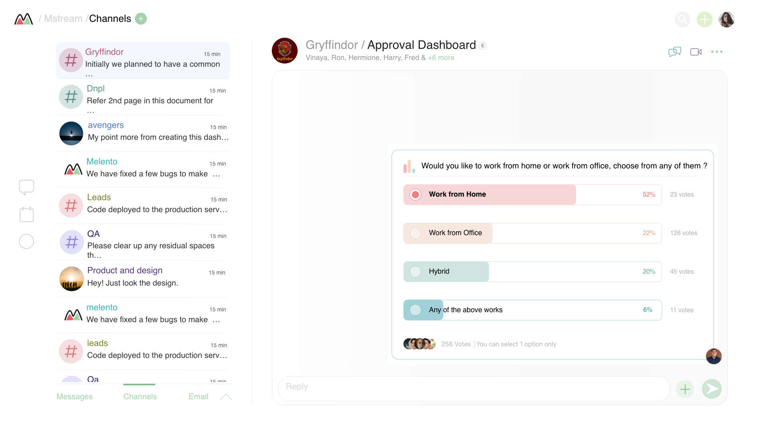Open user profile avatar menu
Screen dimensions: 764x429
tap(727, 19)
